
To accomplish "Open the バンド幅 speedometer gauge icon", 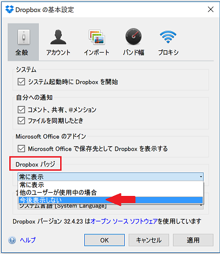I will tap(134, 37).
